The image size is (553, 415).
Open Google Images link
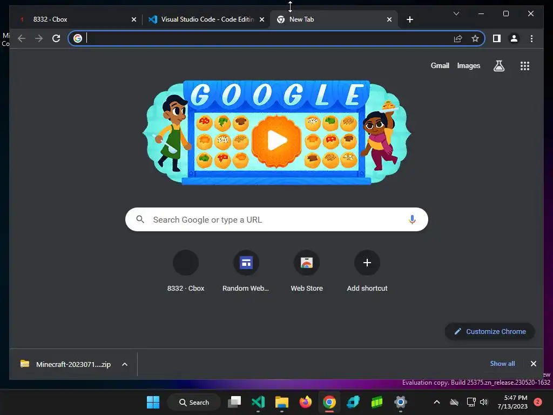[x=468, y=65]
